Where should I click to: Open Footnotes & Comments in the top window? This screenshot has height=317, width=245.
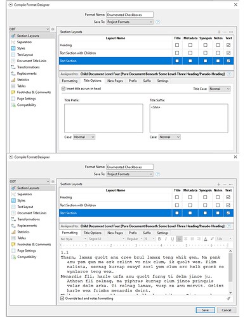(x=34, y=93)
